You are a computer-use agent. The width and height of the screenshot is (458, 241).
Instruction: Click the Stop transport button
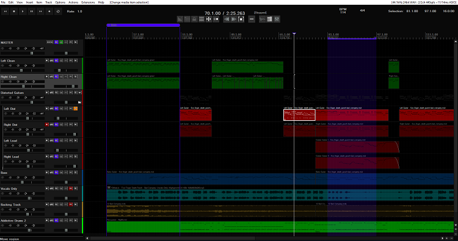(14, 12)
